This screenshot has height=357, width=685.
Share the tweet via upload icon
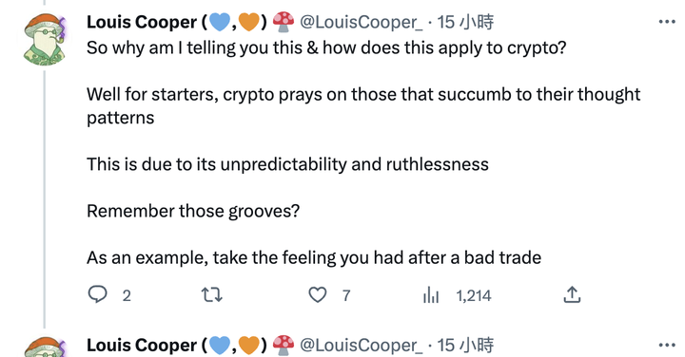pyautogui.click(x=572, y=294)
